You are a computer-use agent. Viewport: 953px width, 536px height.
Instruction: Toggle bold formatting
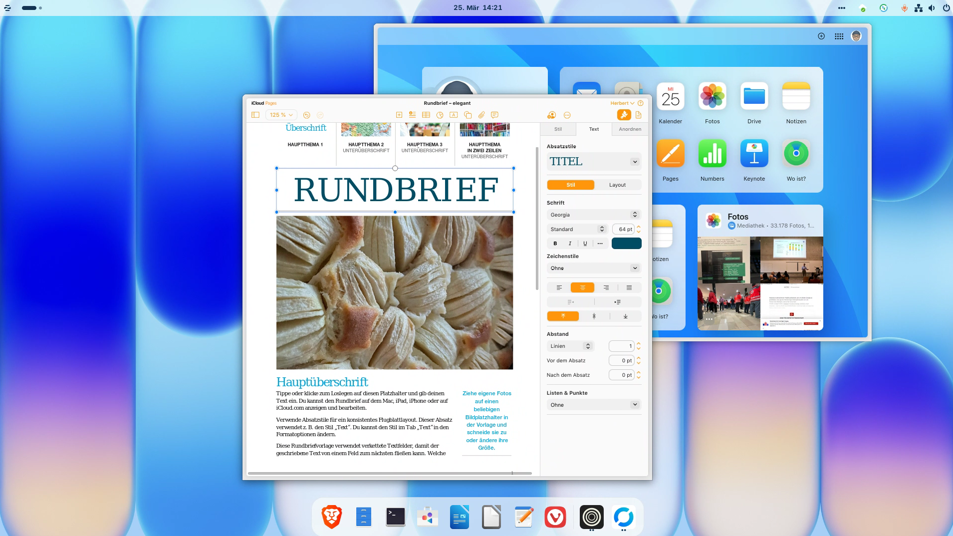tap(555, 244)
